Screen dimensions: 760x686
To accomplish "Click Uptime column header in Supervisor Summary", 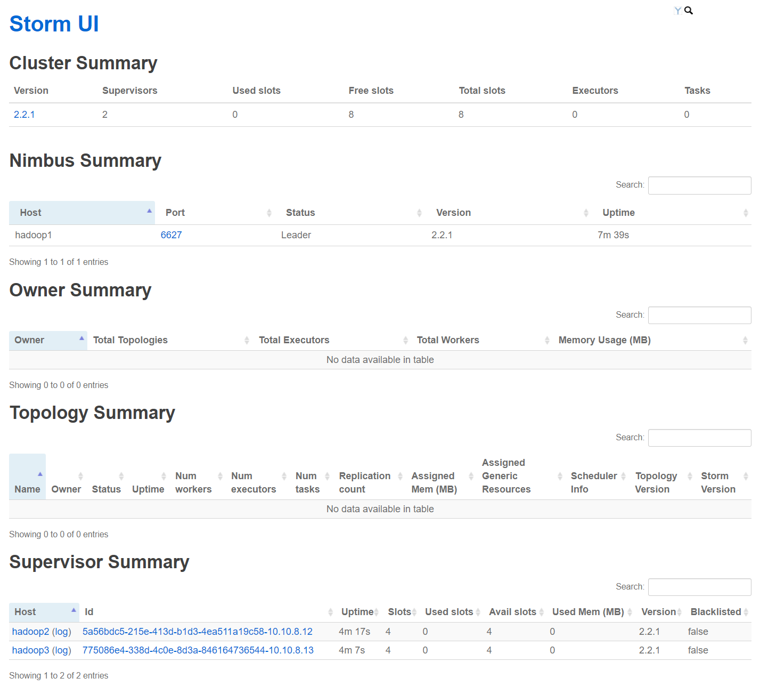I will click(357, 612).
